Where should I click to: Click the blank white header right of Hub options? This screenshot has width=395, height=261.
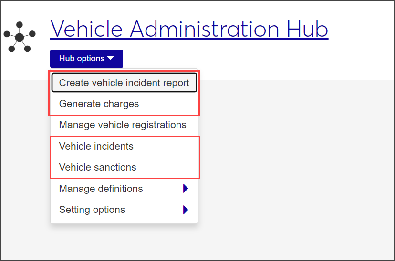[258, 60]
